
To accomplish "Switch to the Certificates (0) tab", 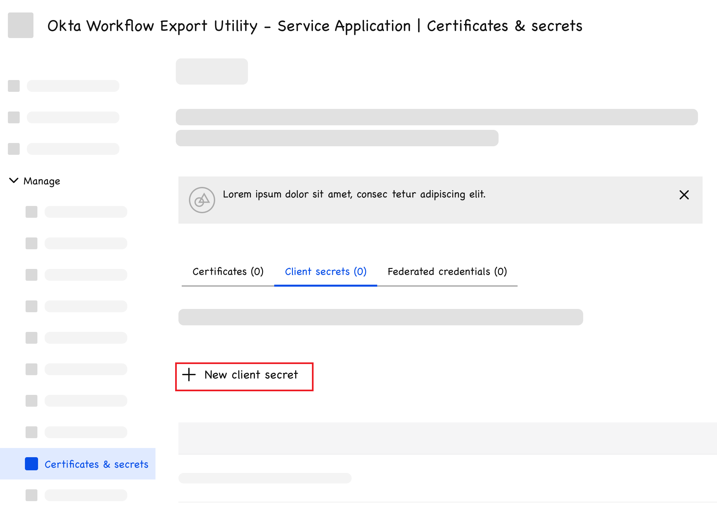I will 228,272.
